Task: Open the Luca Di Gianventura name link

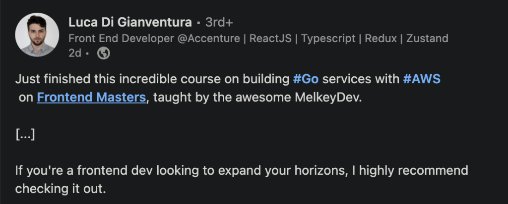Action: click(x=130, y=22)
